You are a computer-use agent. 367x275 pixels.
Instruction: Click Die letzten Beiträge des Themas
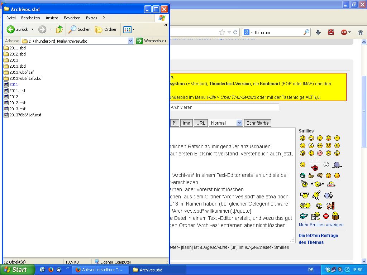pyautogui.click(x=318, y=239)
